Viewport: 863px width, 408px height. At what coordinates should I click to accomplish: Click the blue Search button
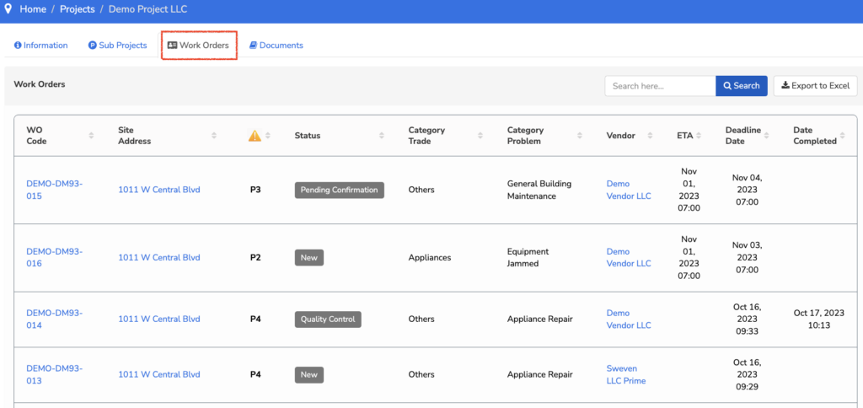742,86
